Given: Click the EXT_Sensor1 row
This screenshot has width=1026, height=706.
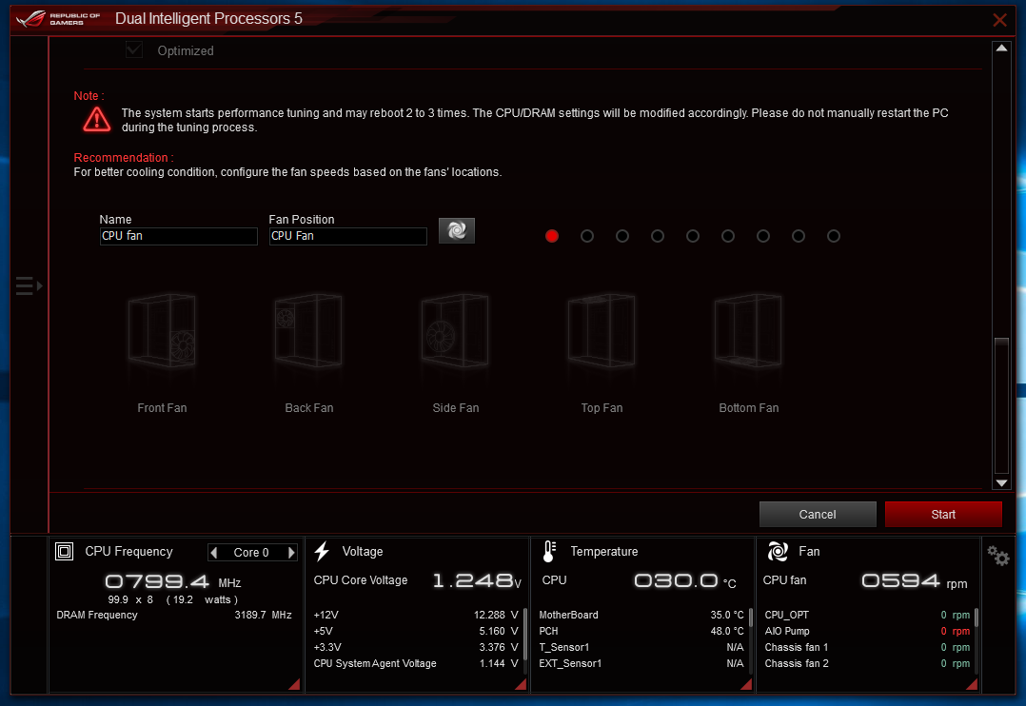Looking at the screenshot, I should pos(641,663).
